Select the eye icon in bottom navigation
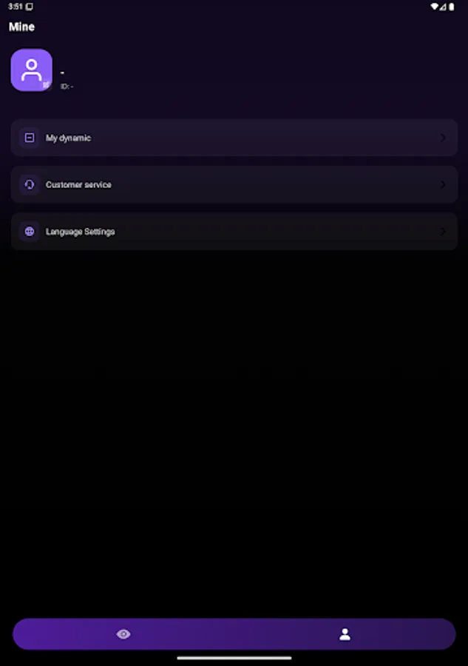 [123, 633]
